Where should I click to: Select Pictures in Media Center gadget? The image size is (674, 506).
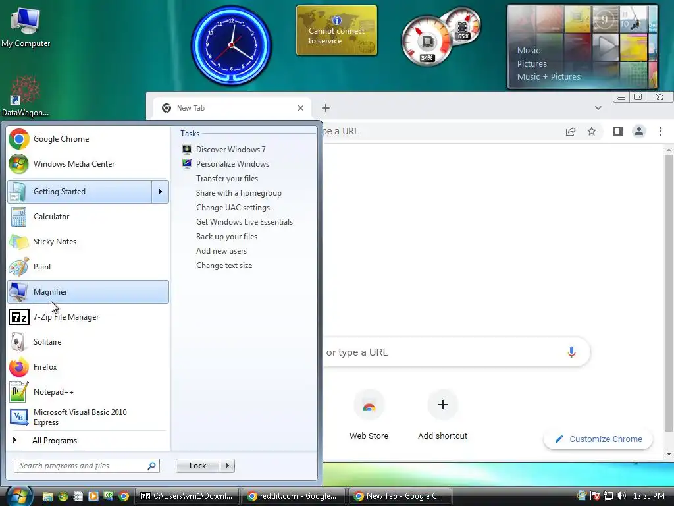pos(532,64)
